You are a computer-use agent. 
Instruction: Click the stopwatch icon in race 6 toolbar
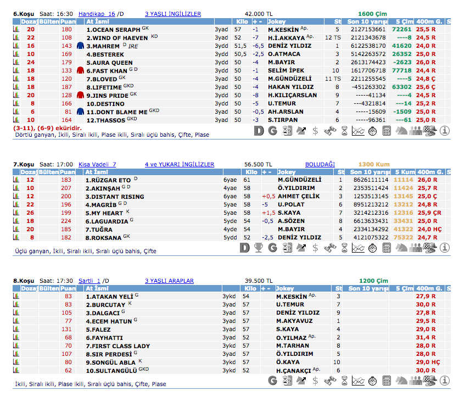click(372, 131)
